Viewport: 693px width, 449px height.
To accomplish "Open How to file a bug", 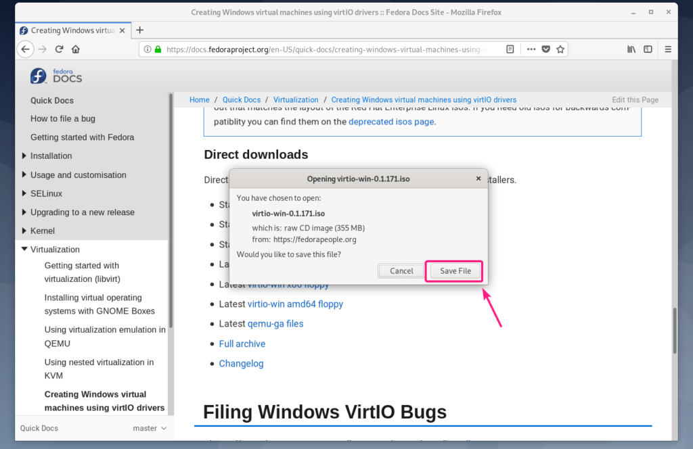I will pyautogui.click(x=63, y=119).
